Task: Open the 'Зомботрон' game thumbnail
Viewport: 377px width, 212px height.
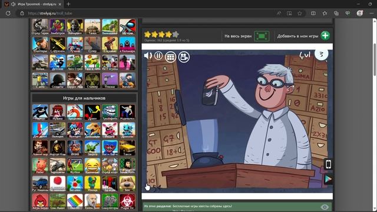Action: pos(58,26)
